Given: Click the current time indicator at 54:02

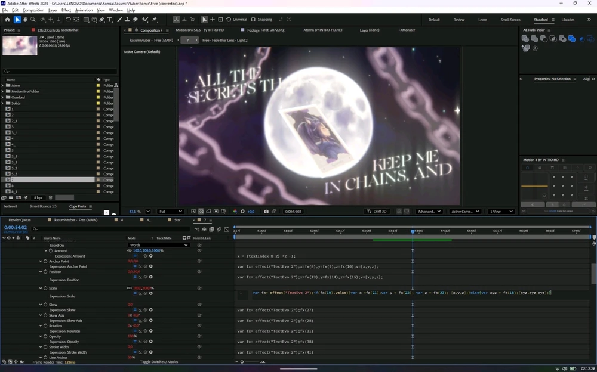Looking at the screenshot, I should pyautogui.click(x=413, y=231).
